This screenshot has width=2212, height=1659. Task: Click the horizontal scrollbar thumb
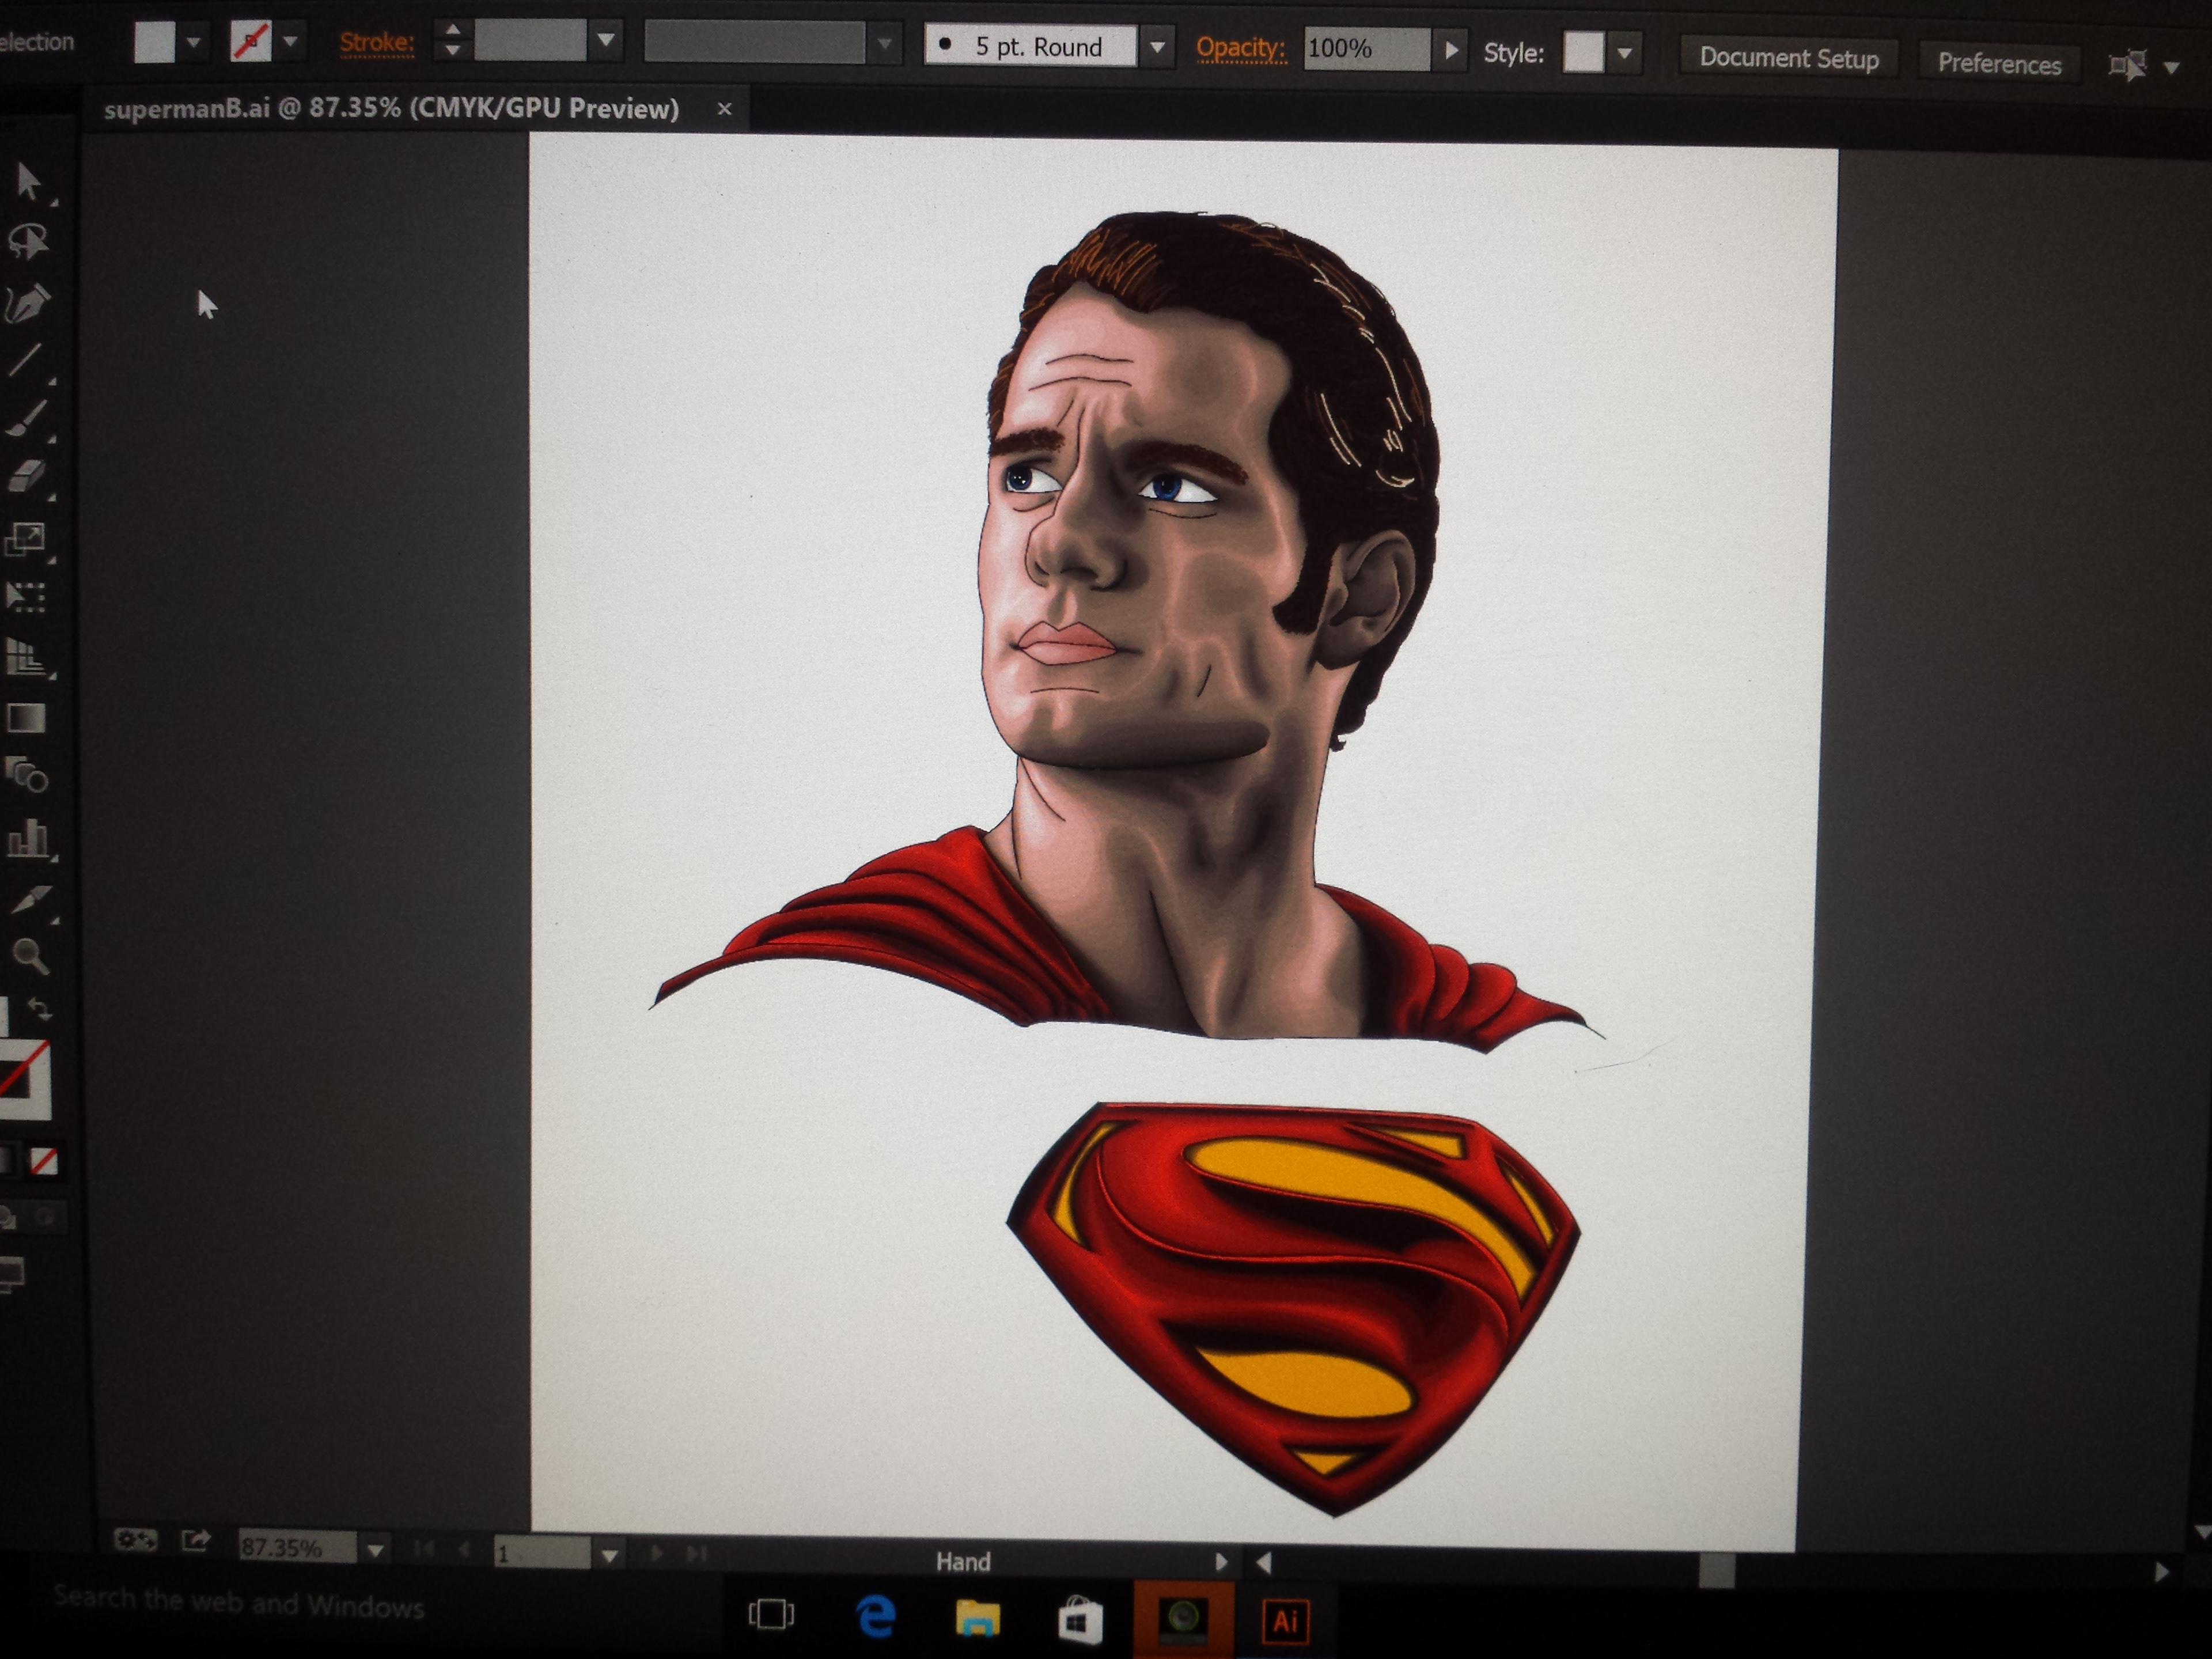1716,1570
